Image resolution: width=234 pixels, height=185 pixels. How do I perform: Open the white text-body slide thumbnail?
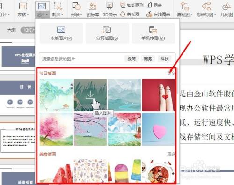pos(18,141)
